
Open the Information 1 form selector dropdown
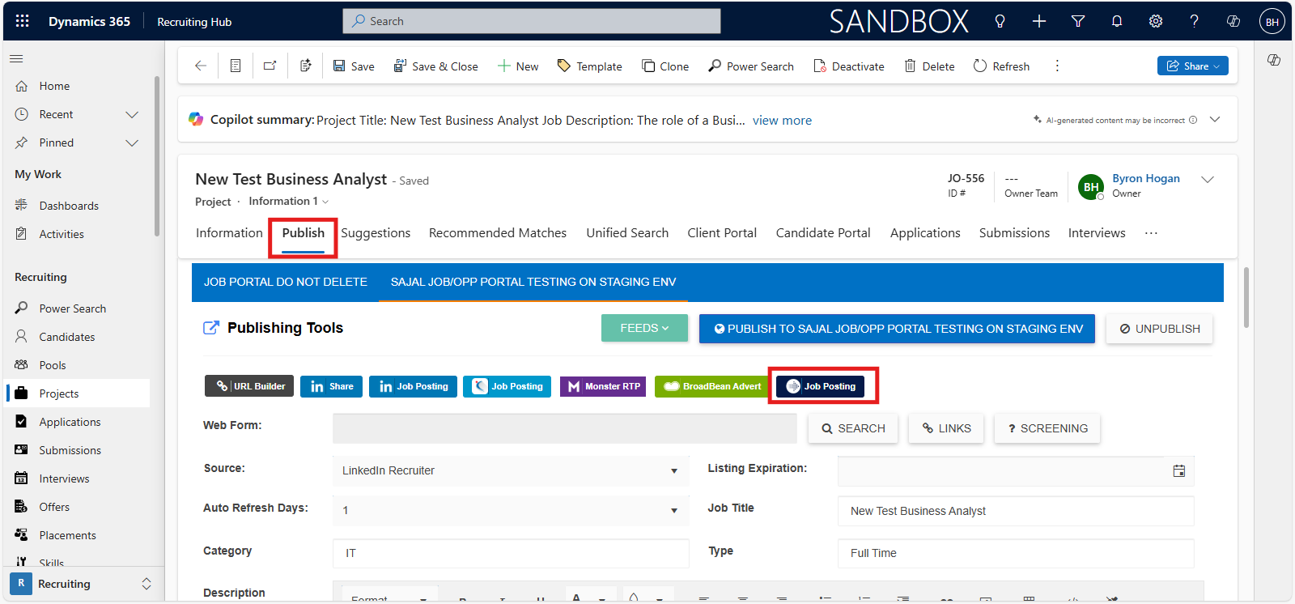click(289, 201)
